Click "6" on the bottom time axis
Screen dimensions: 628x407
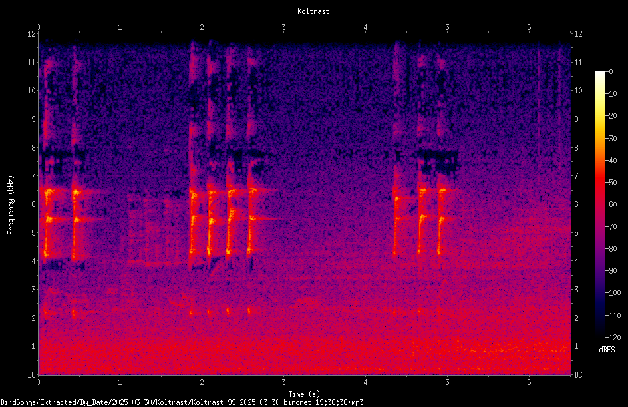point(529,382)
